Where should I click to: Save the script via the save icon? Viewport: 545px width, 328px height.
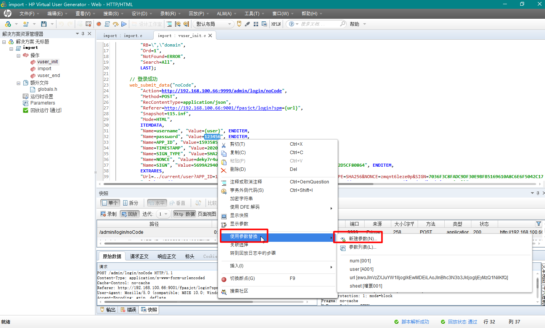[43, 24]
